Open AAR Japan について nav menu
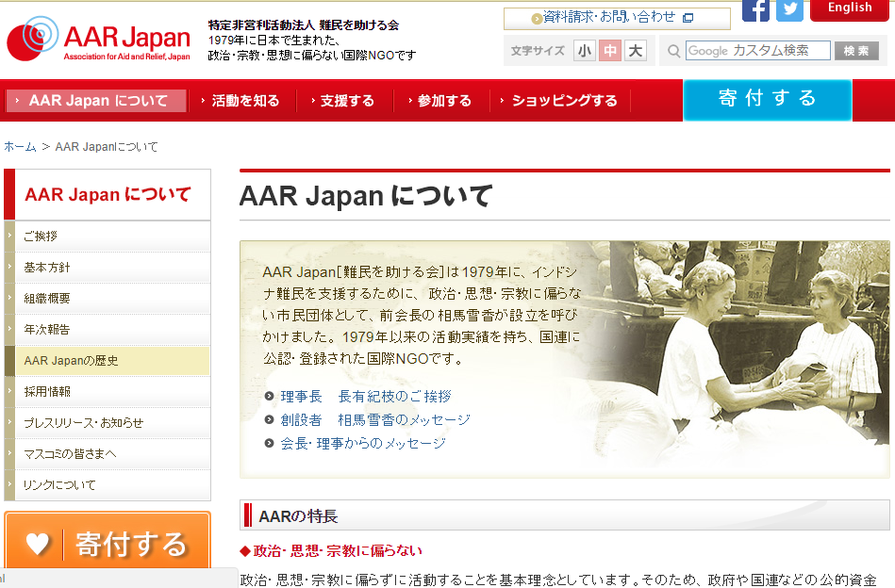This screenshot has height=588, width=895. click(96, 101)
